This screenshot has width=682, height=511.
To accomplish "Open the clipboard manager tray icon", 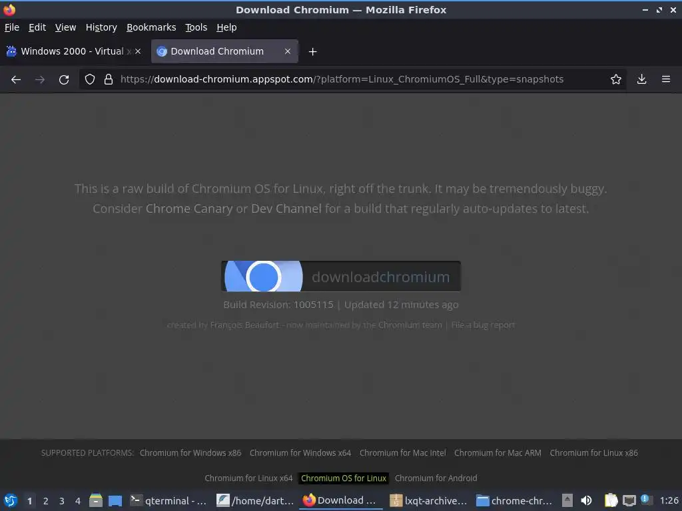I will pyautogui.click(x=611, y=500).
